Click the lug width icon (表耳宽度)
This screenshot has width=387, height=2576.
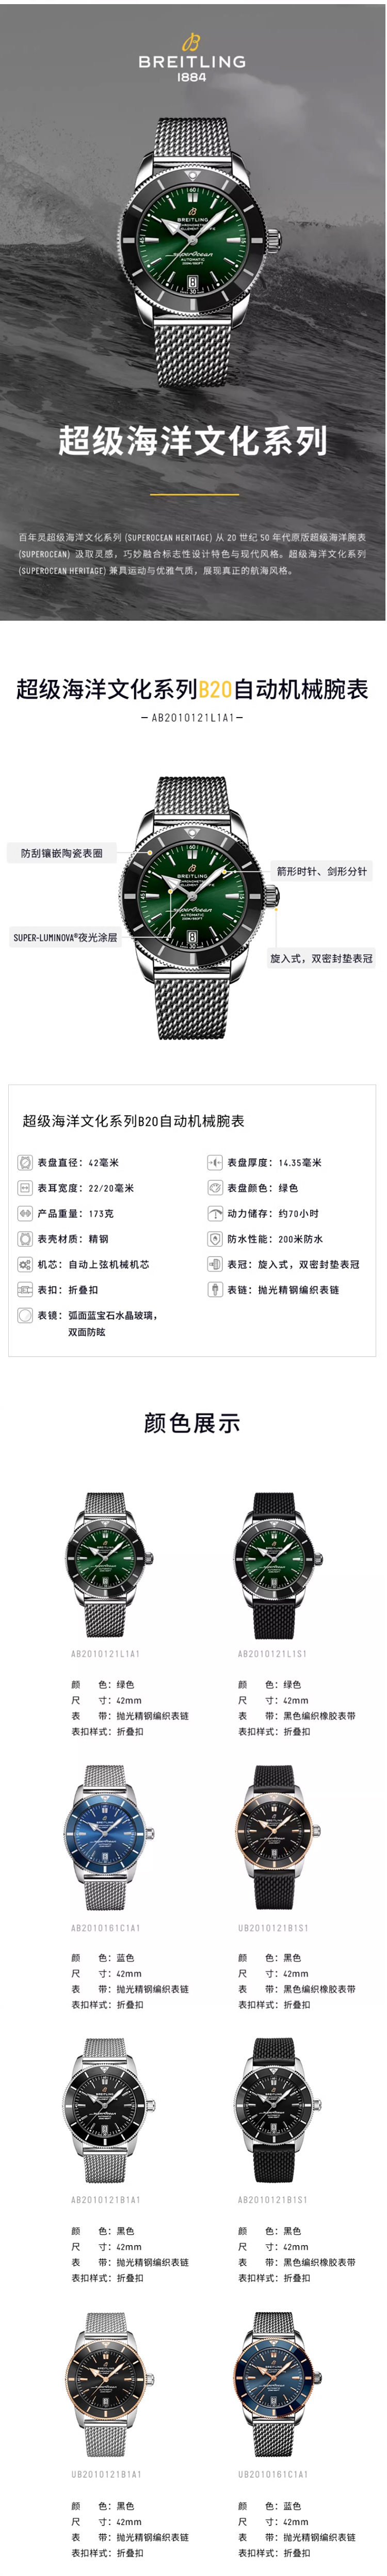click(x=25, y=1188)
